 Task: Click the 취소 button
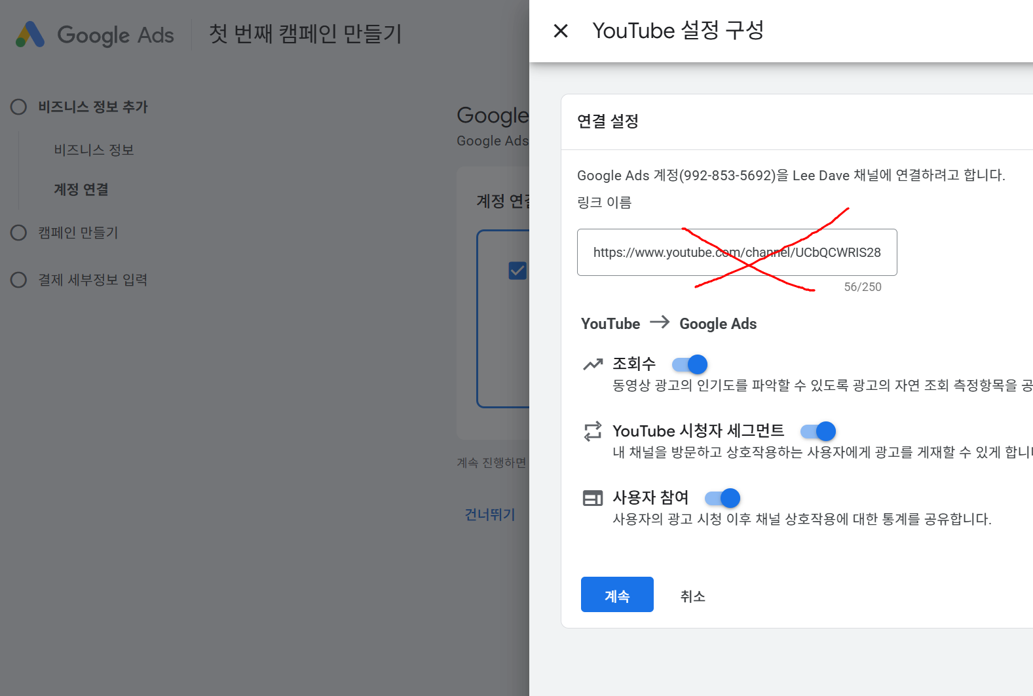point(692,596)
